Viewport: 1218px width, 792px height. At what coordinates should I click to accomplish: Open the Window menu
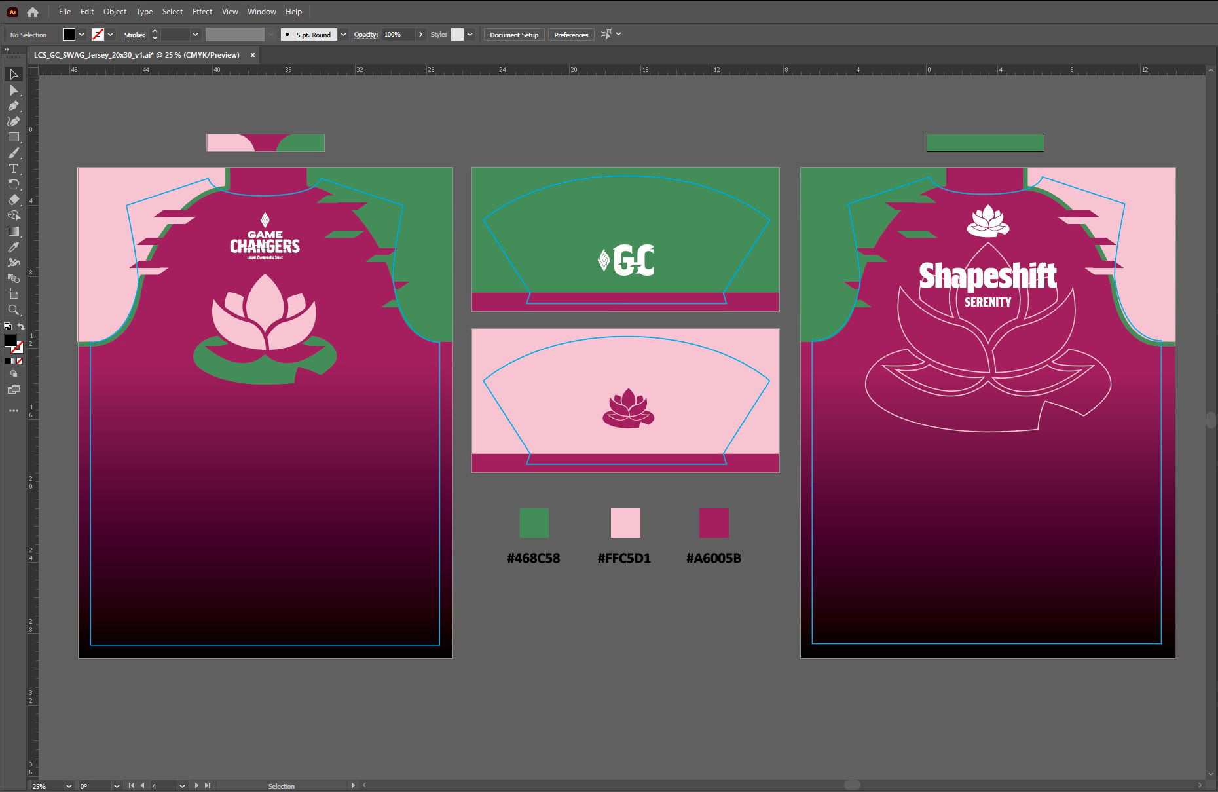coord(262,12)
